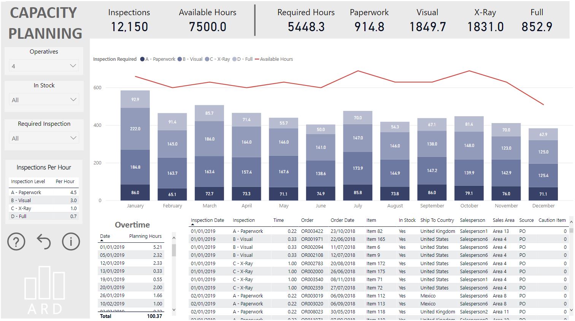Sort table by the Time column header

[x=278, y=220]
